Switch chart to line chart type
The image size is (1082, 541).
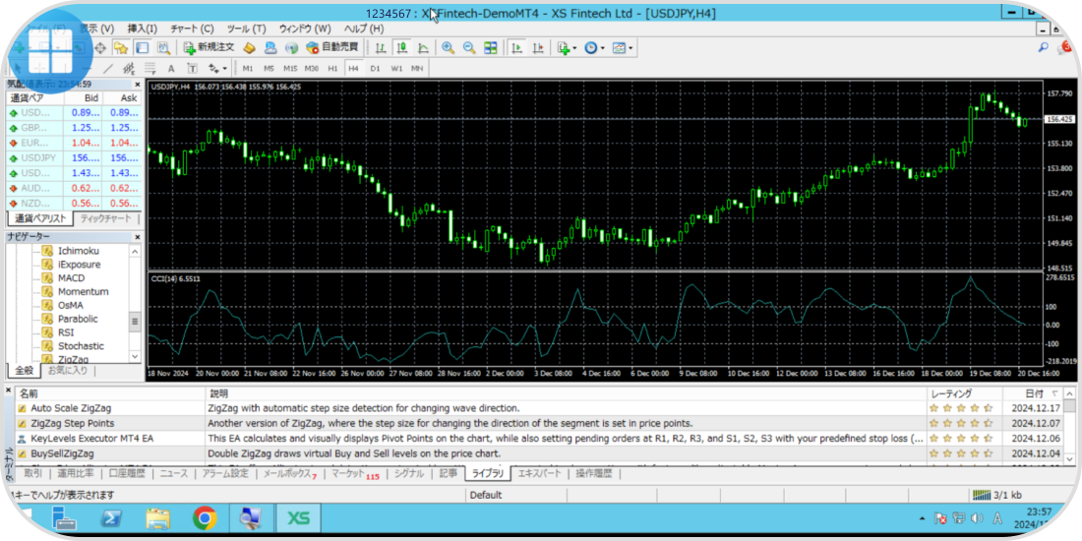point(423,47)
